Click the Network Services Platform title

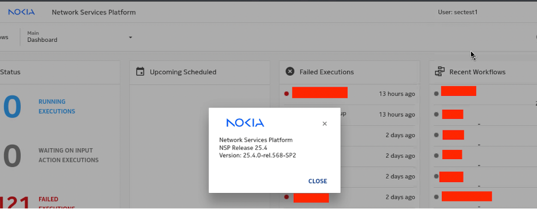(94, 12)
